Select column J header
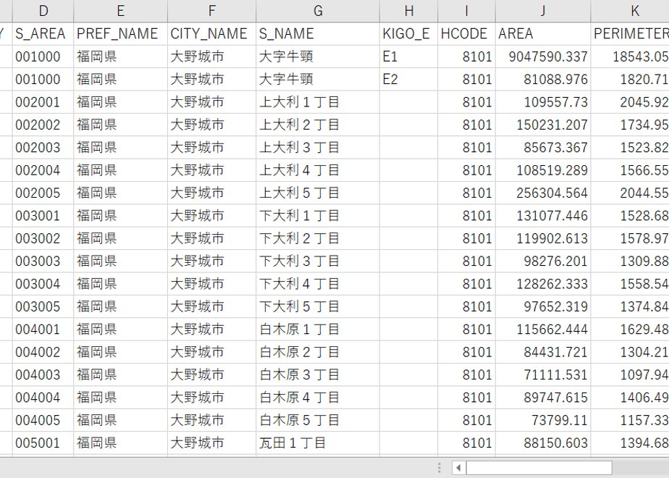The height and width of the screenshot is (478, 669). [x=543, y=11]
